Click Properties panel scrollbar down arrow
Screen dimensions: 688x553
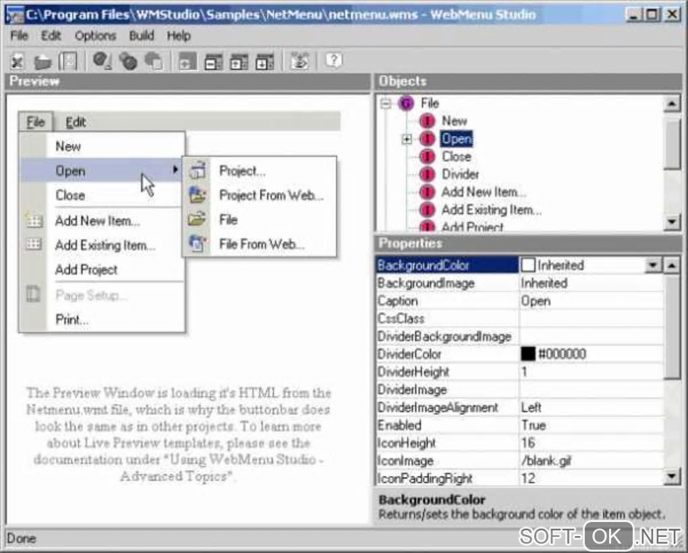coord(672,477)
